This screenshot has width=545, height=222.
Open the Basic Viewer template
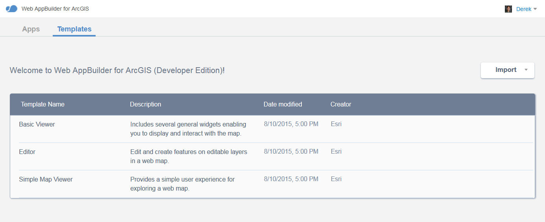(37, 124)
